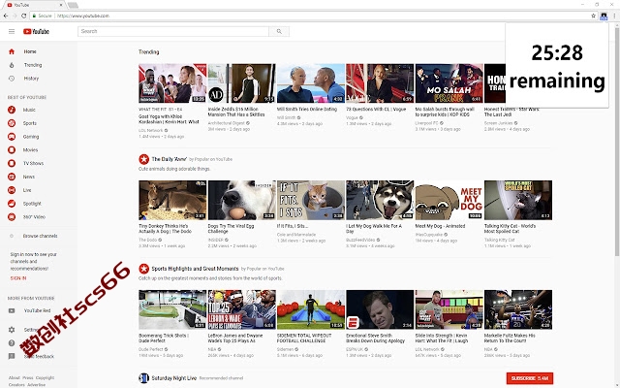Viewport: 620px width, 388px height.
Task: Click the Saturday Night Live avatar
Action: click(x=143, y=378)
